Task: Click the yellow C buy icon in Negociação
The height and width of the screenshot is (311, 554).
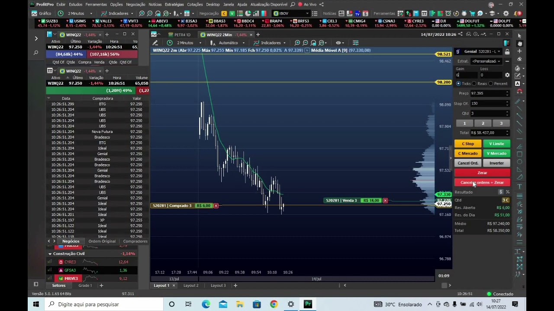Action: (x=224, y=13)
